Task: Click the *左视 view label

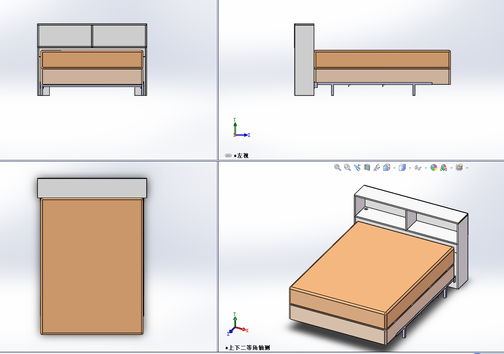Action: click(x=241, y=156)
